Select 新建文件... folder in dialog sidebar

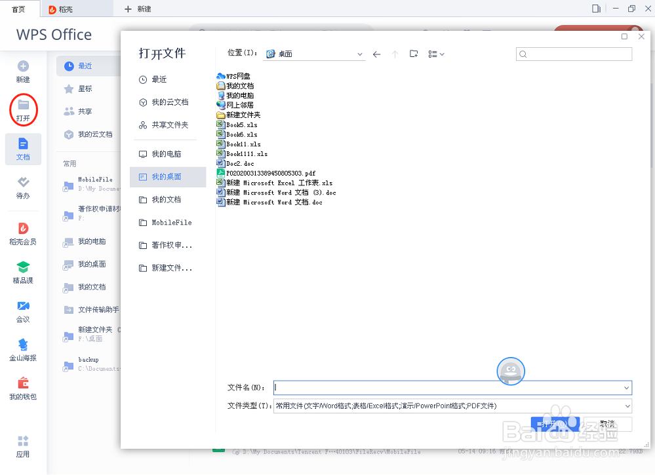pos(167,268)
